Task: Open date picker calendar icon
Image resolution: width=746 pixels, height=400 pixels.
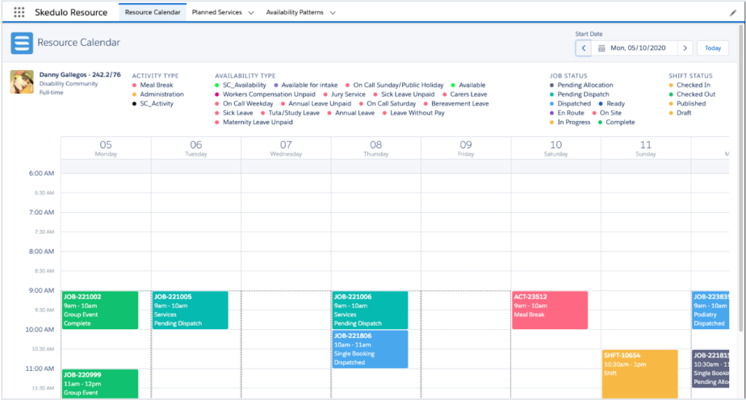Action: coord(601,48)
